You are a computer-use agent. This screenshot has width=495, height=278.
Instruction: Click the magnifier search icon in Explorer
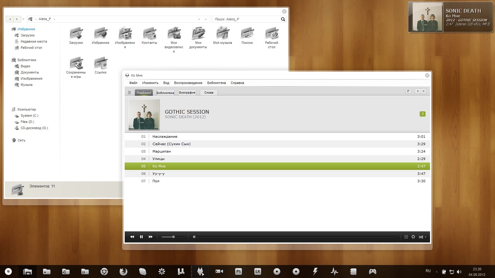point(283,19)
